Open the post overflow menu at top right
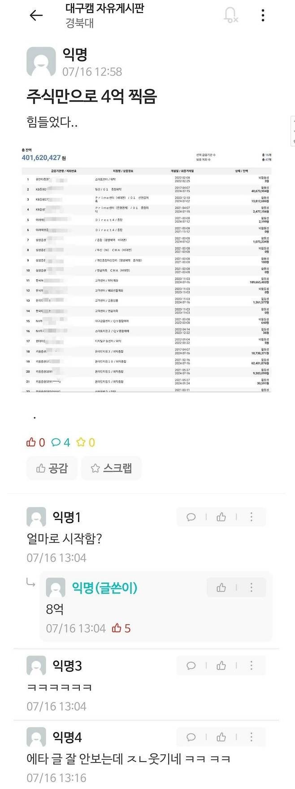Image resolution: width=295 pixels, height=789 pixels. click(x=262, y=14)
